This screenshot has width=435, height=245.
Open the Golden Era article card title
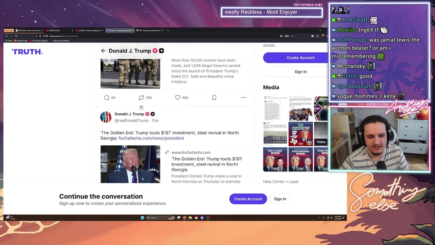point(207,164)
